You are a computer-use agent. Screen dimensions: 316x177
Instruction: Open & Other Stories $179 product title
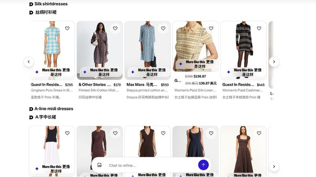coord(95,85)
